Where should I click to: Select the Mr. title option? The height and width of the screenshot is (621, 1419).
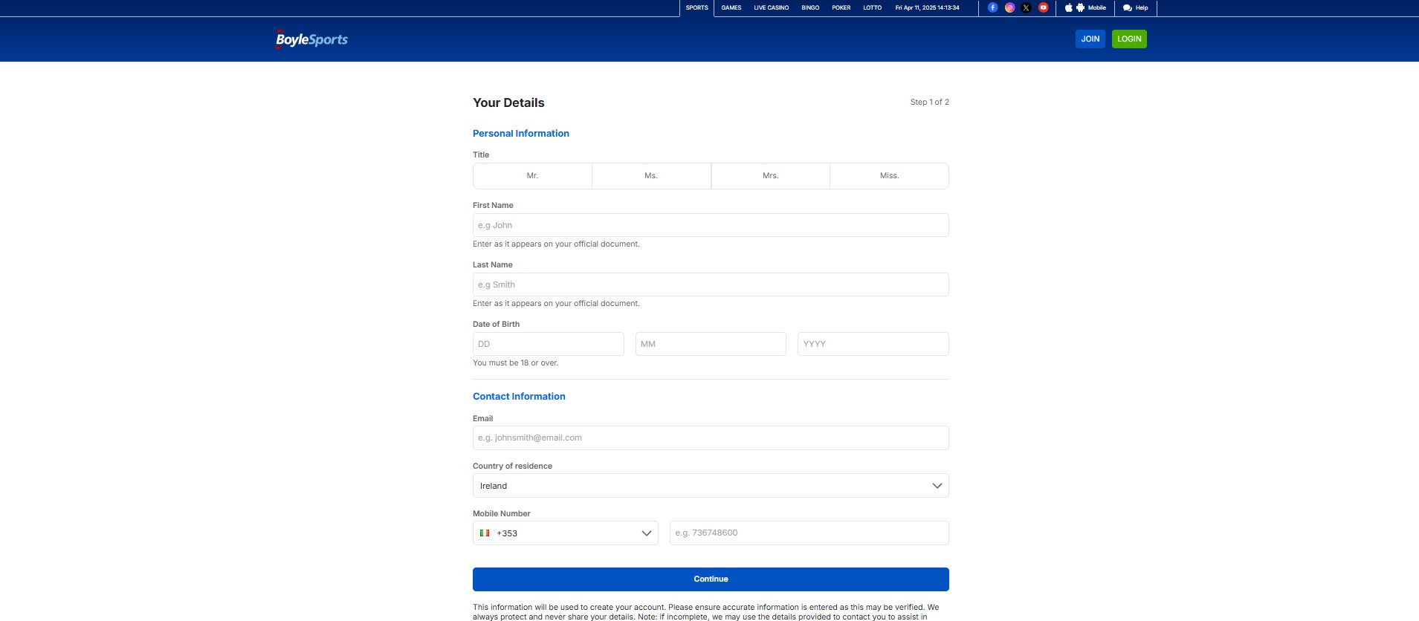(x=532, y=176)
